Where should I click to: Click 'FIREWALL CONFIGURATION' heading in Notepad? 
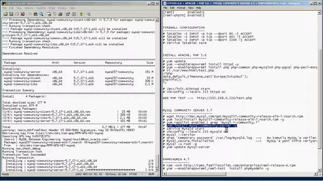184,28
